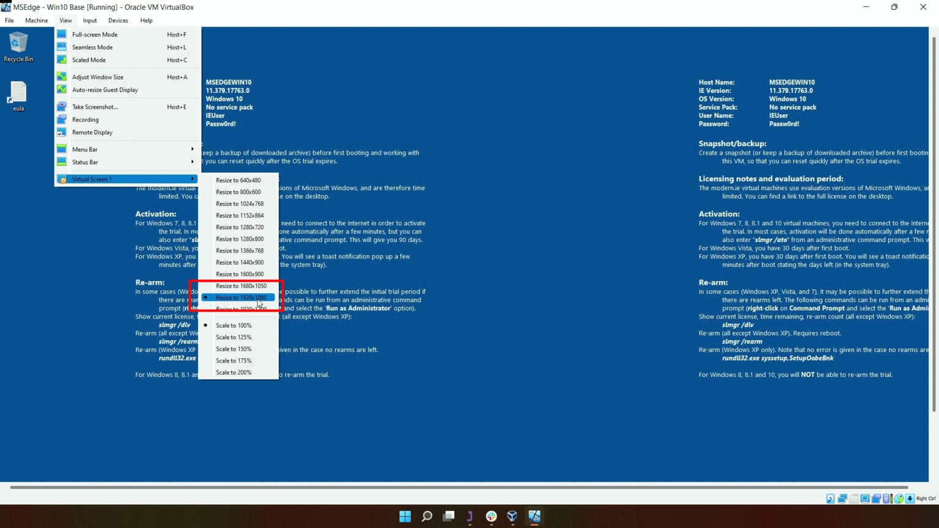The width and height of the screenshot is (939, 528).
Task: Click the Full-screen Mode icon in View menu
Action: [x=62, y=34]
